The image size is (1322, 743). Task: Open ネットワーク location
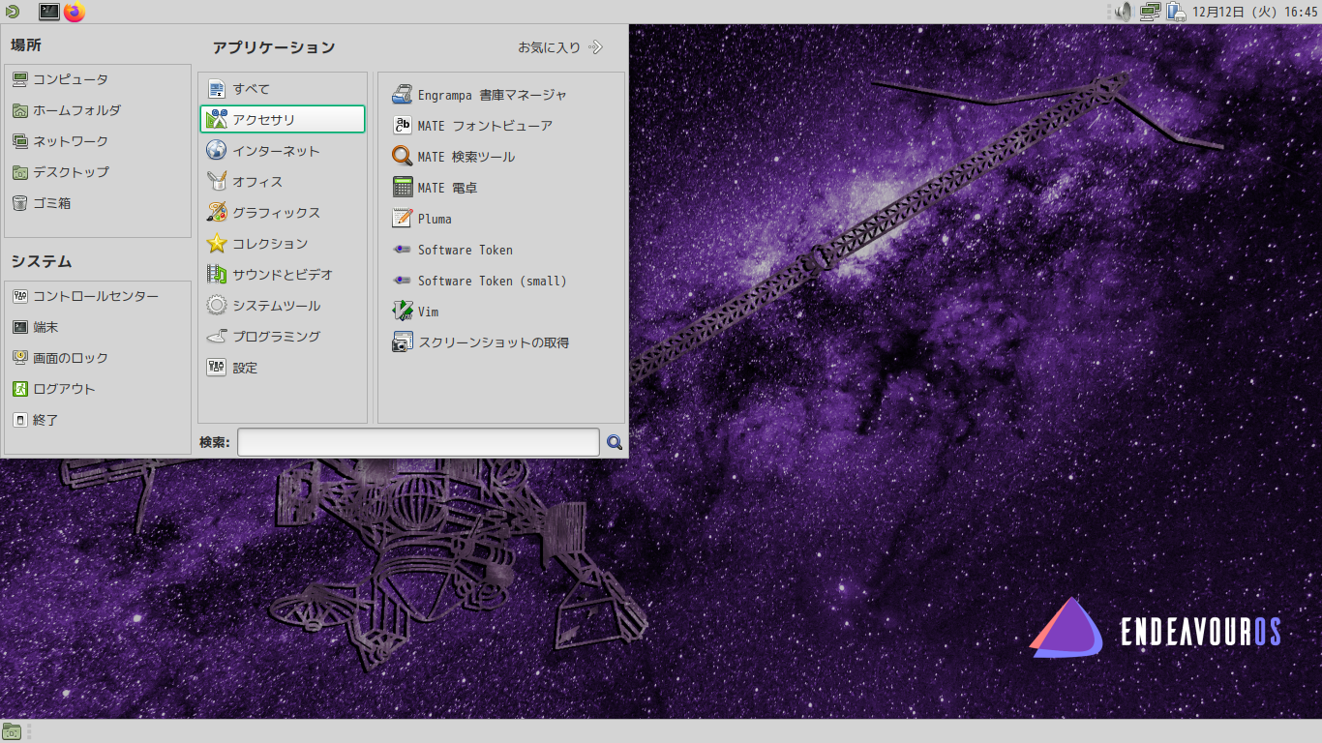tap(98, 141)
